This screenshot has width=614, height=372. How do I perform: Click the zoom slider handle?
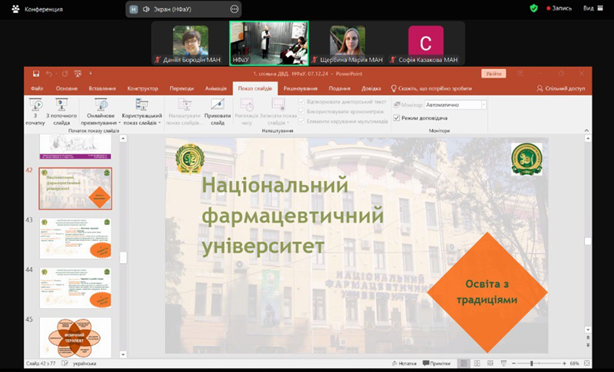point(531,363)
